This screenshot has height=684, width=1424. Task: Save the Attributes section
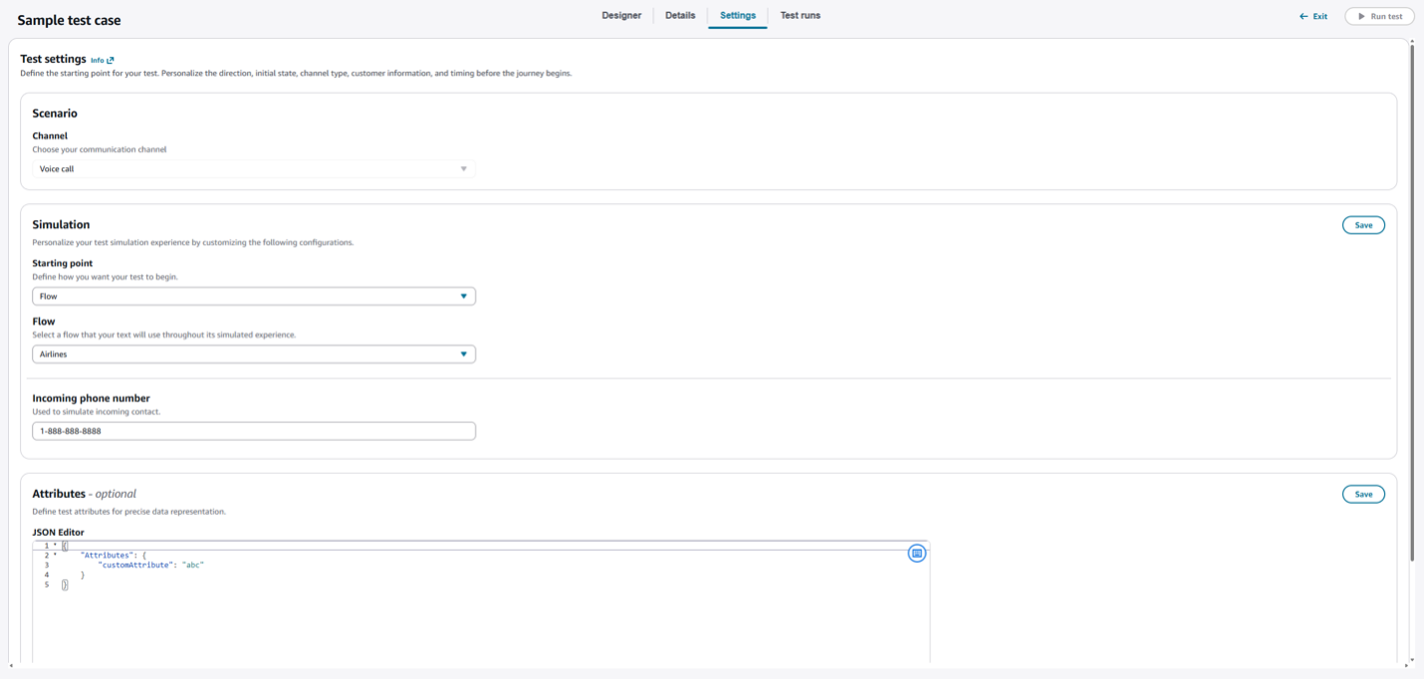tap(1363, 495)
